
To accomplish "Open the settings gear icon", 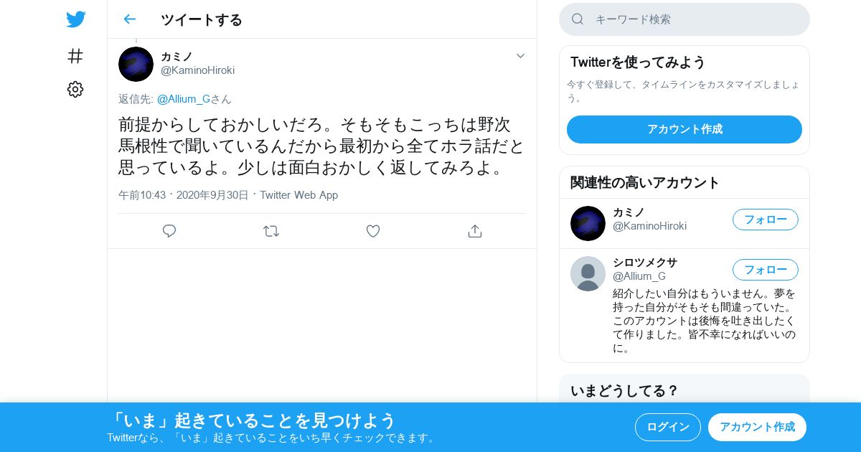I will click(75, 89).
